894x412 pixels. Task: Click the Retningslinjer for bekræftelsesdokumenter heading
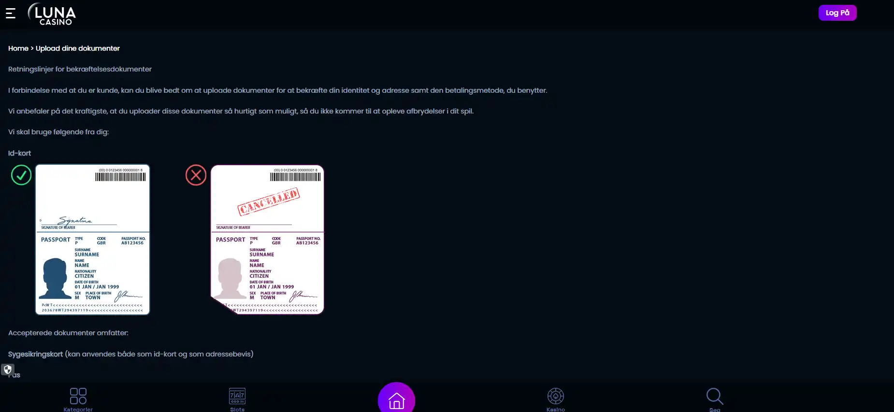pyautogui.click(x=80, y=69)
